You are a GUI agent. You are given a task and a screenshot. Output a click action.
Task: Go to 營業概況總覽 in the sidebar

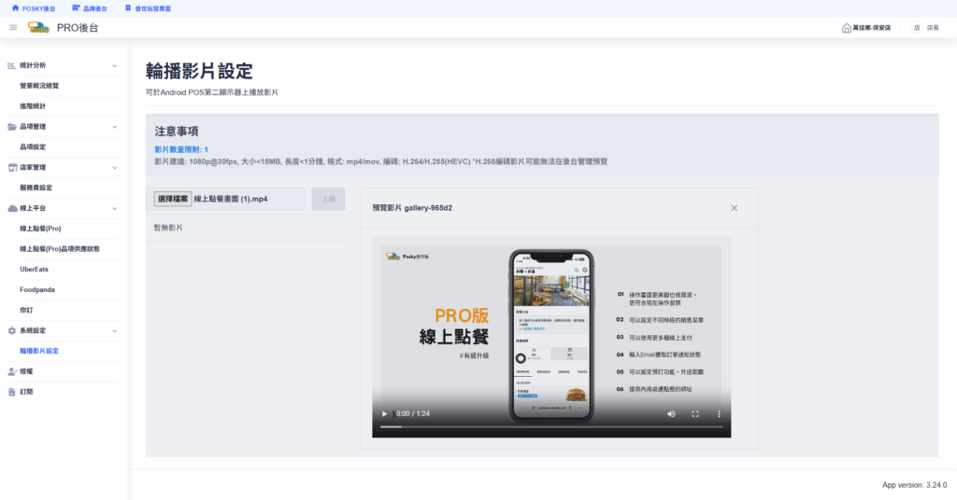[46, 86]
